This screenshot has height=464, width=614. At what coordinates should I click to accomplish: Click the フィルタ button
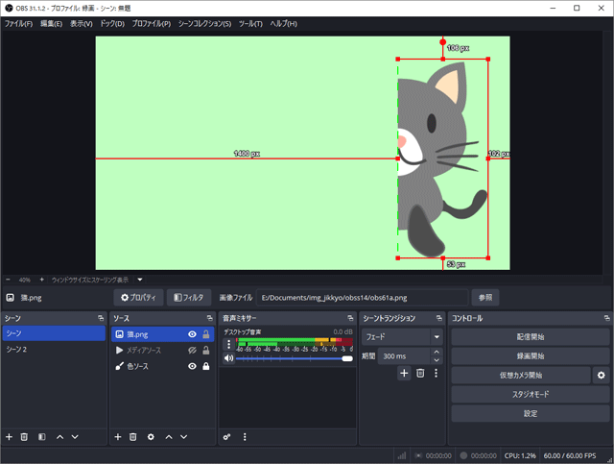(189, 298)
